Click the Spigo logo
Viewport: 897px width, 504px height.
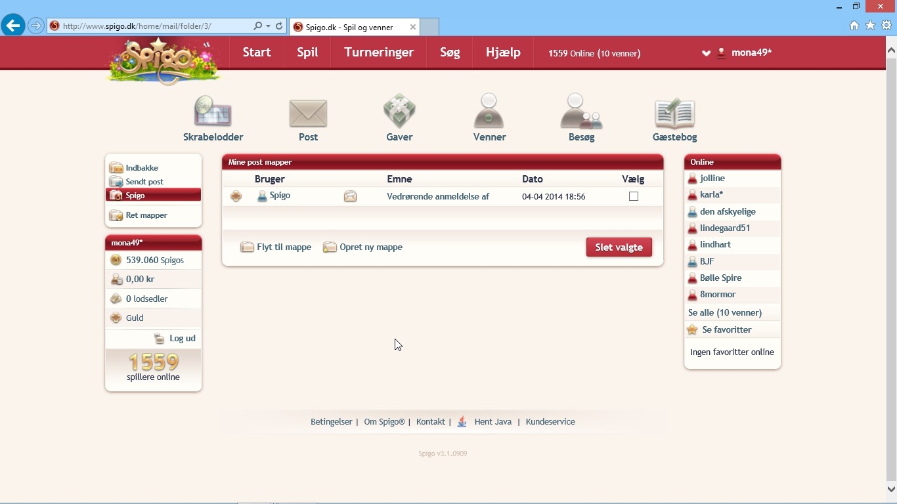pos(163,61)
